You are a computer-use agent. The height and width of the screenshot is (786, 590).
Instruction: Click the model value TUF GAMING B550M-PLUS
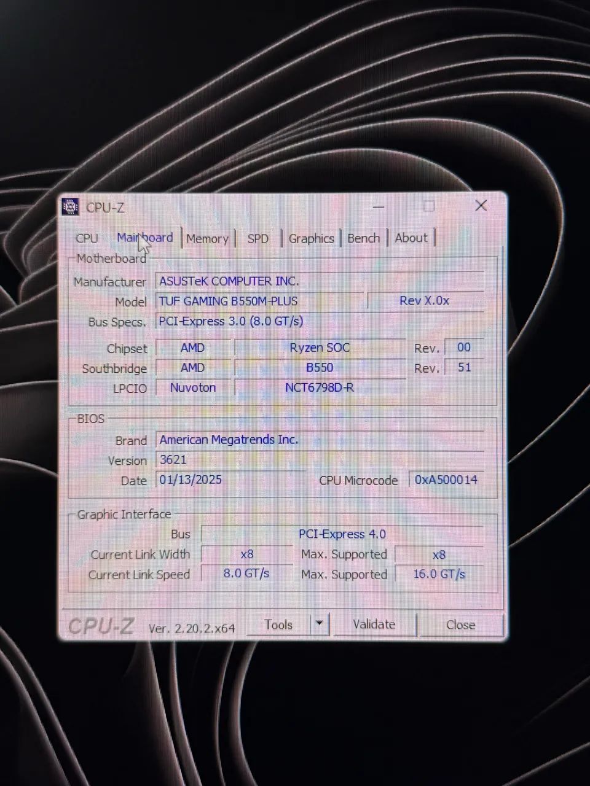coord(259,301)
